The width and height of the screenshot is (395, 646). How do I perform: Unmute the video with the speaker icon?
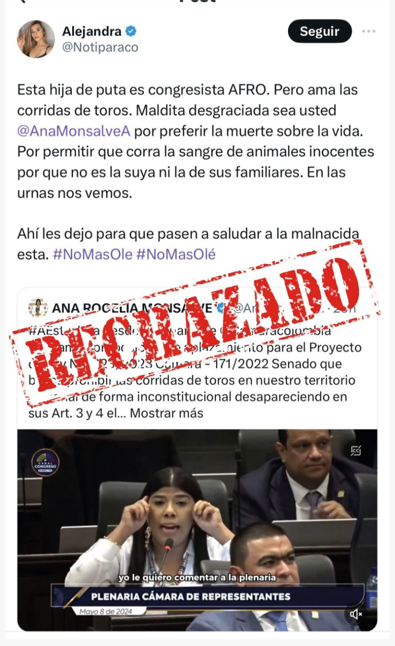[356, 614]
